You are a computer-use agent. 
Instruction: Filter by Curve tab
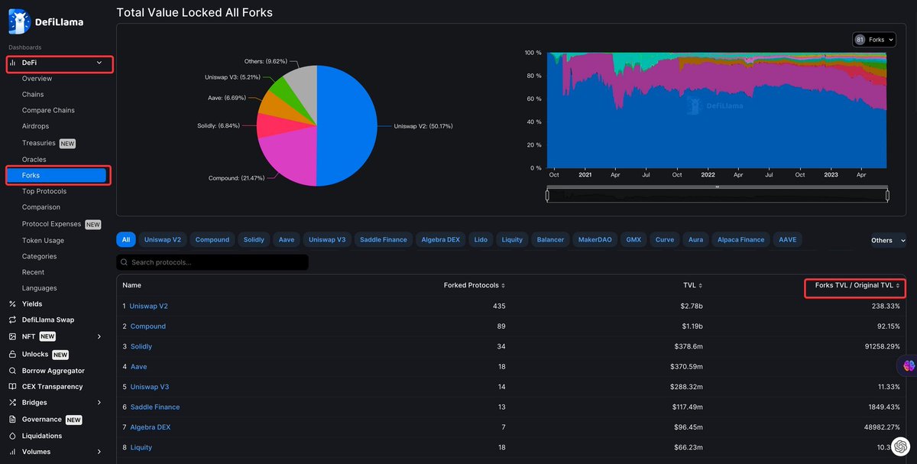665,239
